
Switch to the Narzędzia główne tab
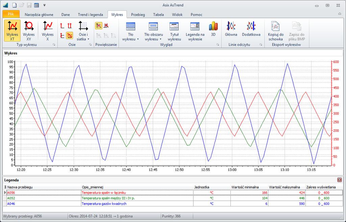[x=39, y=15]
